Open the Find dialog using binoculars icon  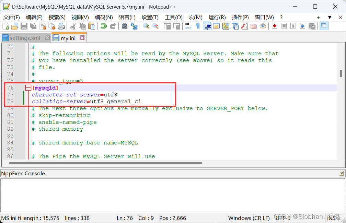pyautogui.click(x=124, y=26)
